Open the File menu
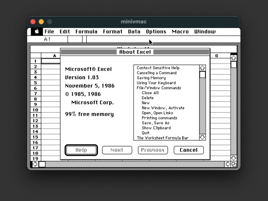268x201 pixels. click(49, 32)
